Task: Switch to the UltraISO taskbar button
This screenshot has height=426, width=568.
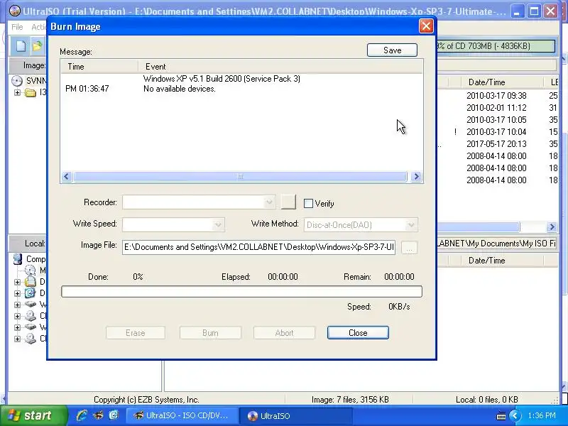Action: click(x=295, y=415)
